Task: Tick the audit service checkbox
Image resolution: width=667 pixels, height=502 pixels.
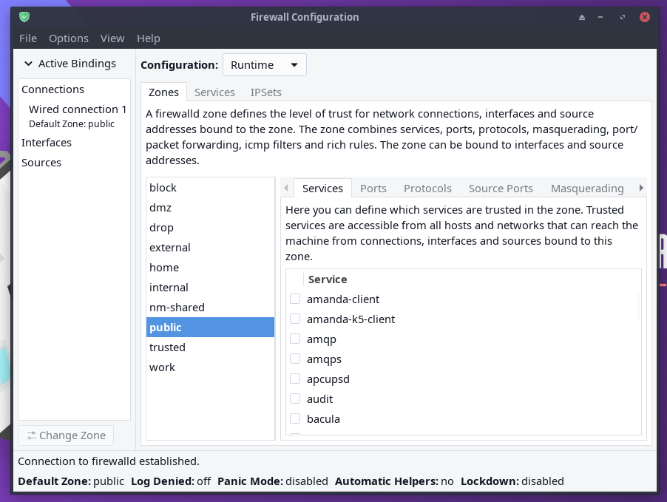Action: click(295, 399)
